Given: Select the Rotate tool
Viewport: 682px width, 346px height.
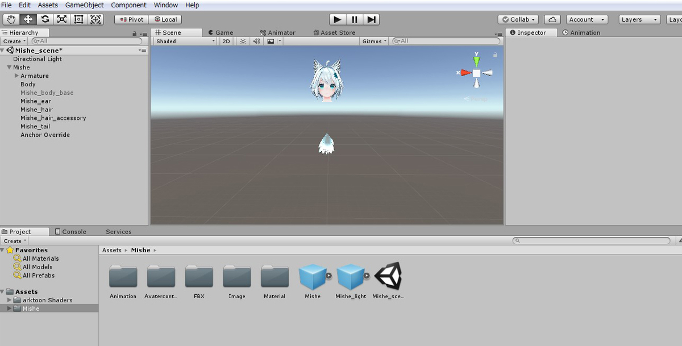Looking at the screenshot, I should pyautogui.click(x=45, y=19).
